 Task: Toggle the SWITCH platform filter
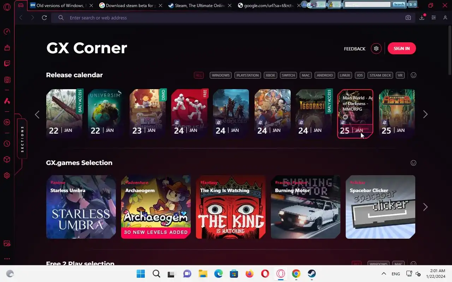(x=289, y=75)
